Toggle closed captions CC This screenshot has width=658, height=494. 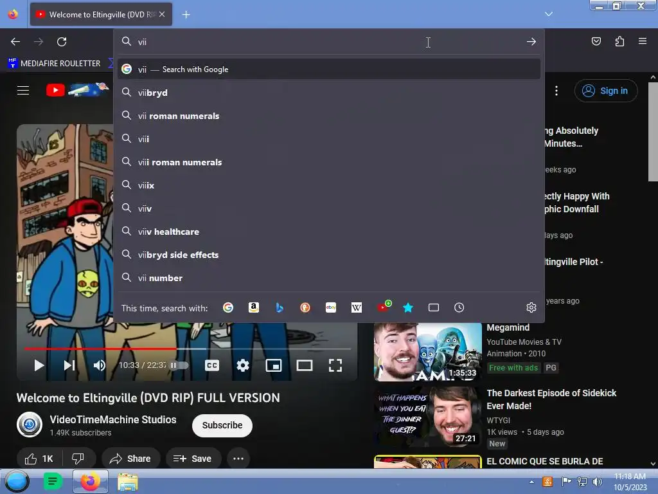212,365
